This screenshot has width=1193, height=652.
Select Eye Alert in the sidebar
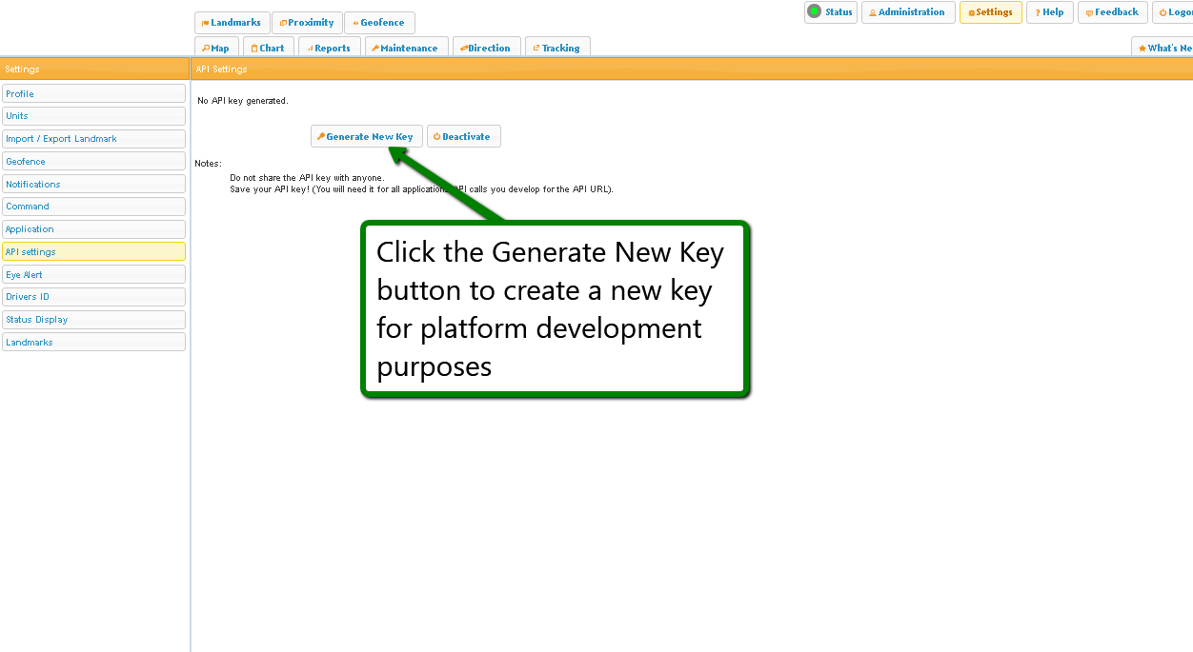pos(93,274)
